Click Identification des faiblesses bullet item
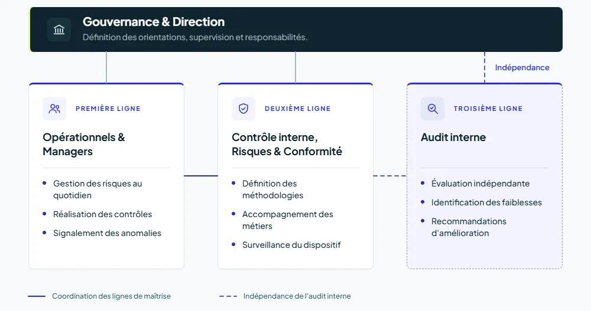Viewport: 591px width, 311px height. [x=486, y=202]
